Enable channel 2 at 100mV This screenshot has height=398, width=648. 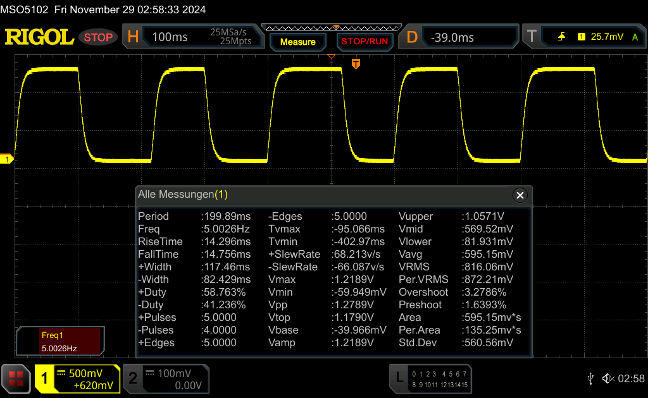pyautogui.click(x=165, y=379)
